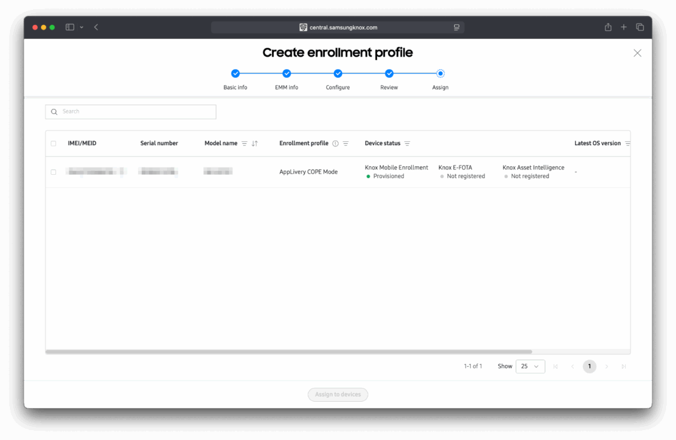Open the Safari sidebar dropdown chevron
The height and width of the screenshot is (440, 676).
81,27
